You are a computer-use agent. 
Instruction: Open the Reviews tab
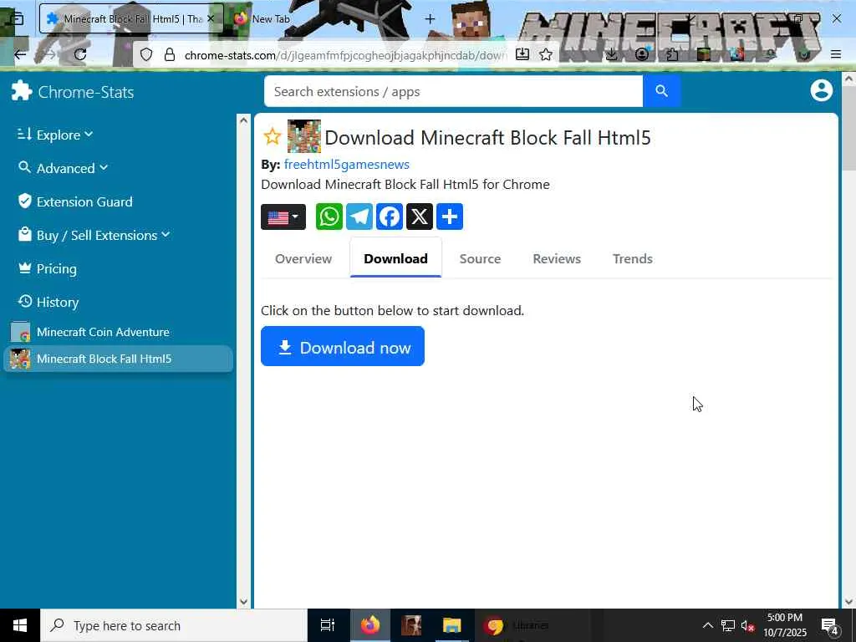click(x=556, y=259)
